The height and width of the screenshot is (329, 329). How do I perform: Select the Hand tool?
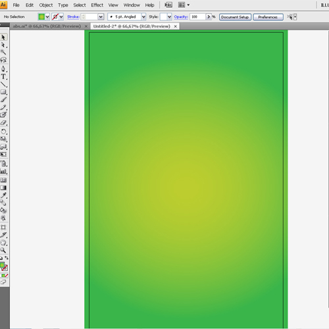click(3, 243)
